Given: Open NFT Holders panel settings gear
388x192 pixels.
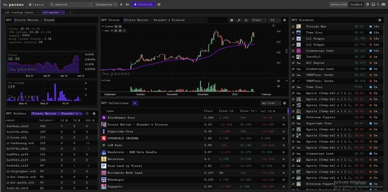Looking at the screenshot, I should coord(94,113).
